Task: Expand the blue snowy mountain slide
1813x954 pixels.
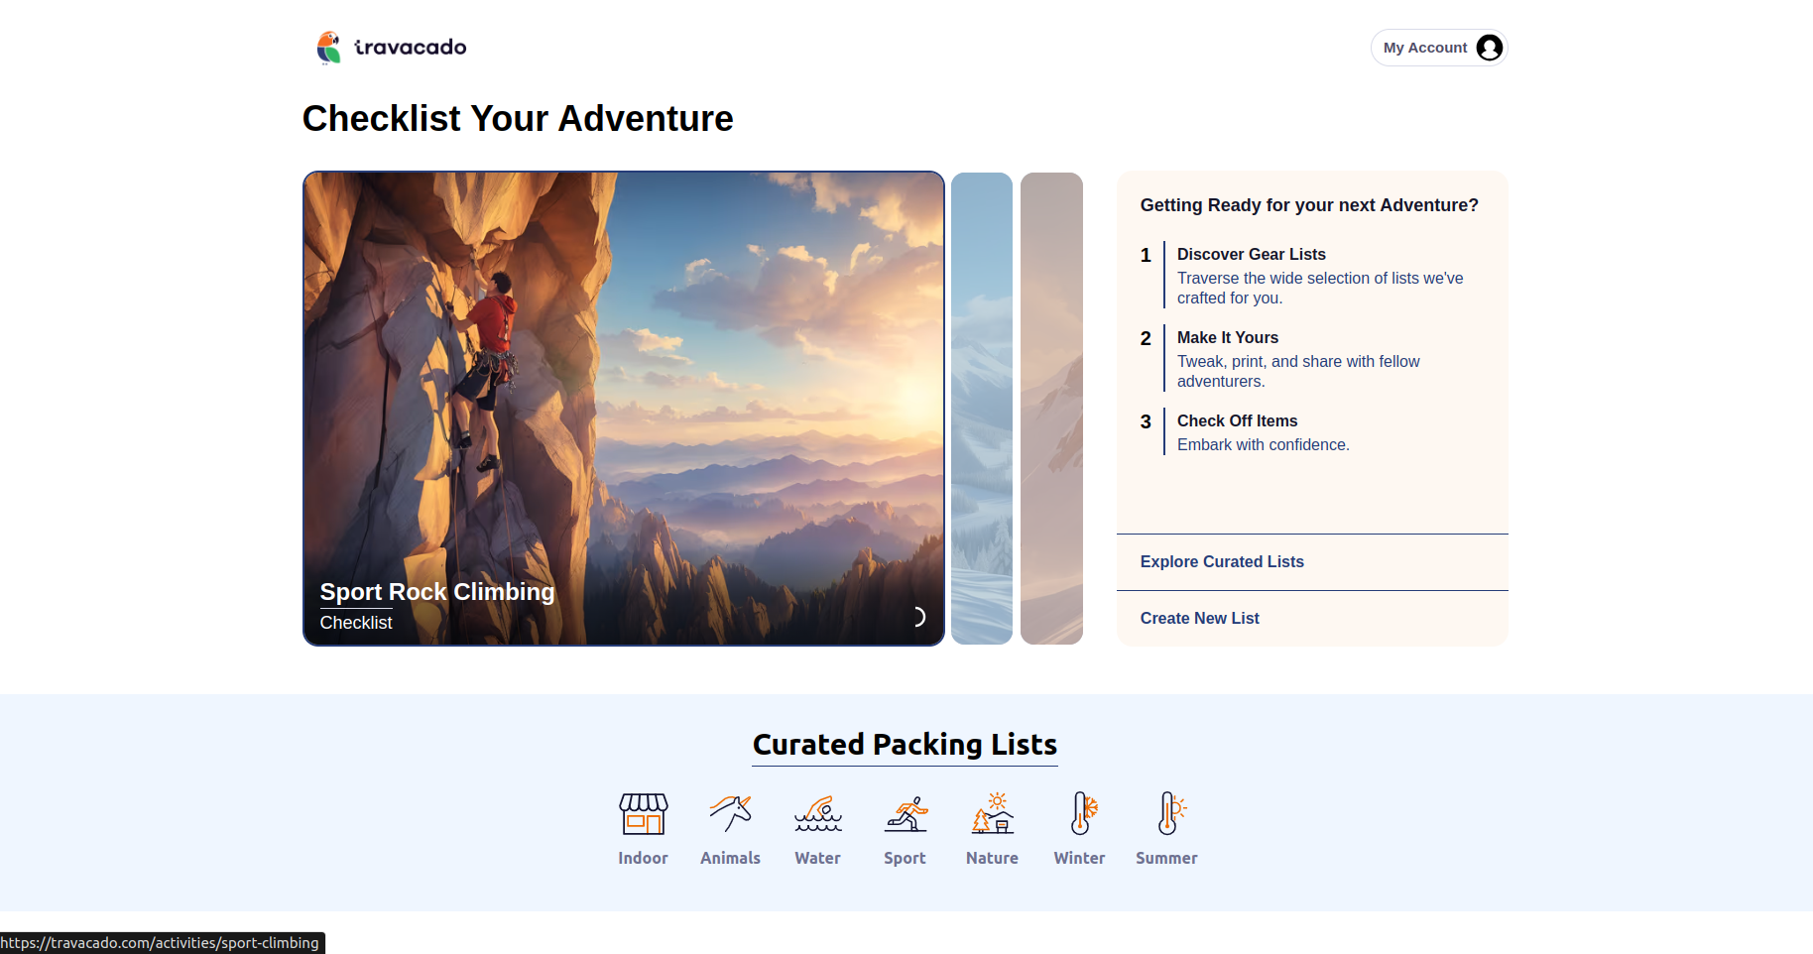Action: [x=981, y=409]
